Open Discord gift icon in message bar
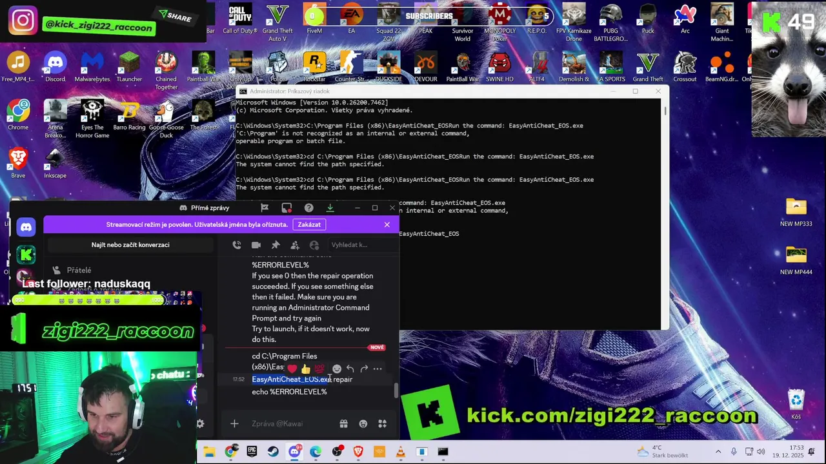This screenshot has width=826, height=464. coord(343,423)
